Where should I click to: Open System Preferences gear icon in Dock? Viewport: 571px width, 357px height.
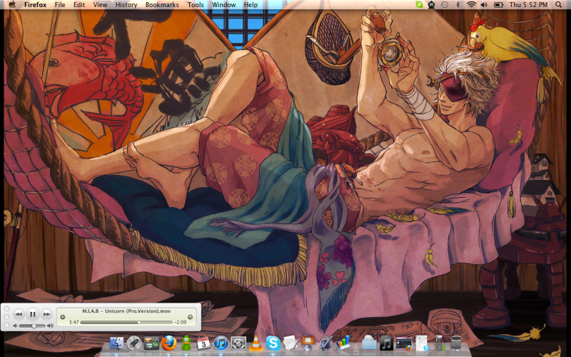238,343
